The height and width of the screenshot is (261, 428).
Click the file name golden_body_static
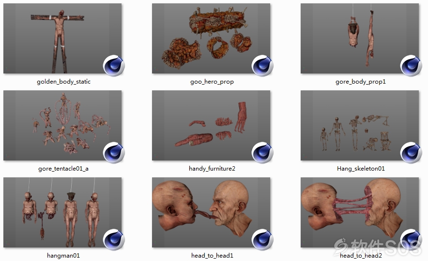click(63, 82)
